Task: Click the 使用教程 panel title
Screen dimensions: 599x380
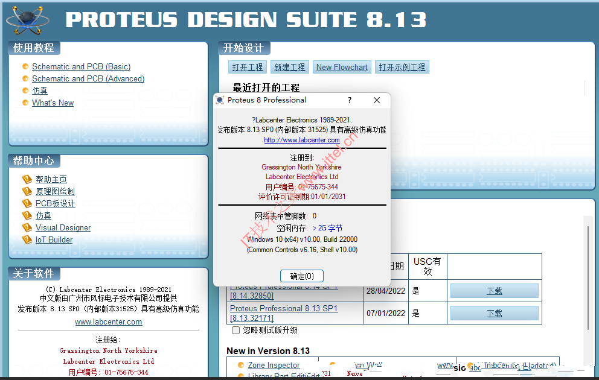Action: click(34, 48)
